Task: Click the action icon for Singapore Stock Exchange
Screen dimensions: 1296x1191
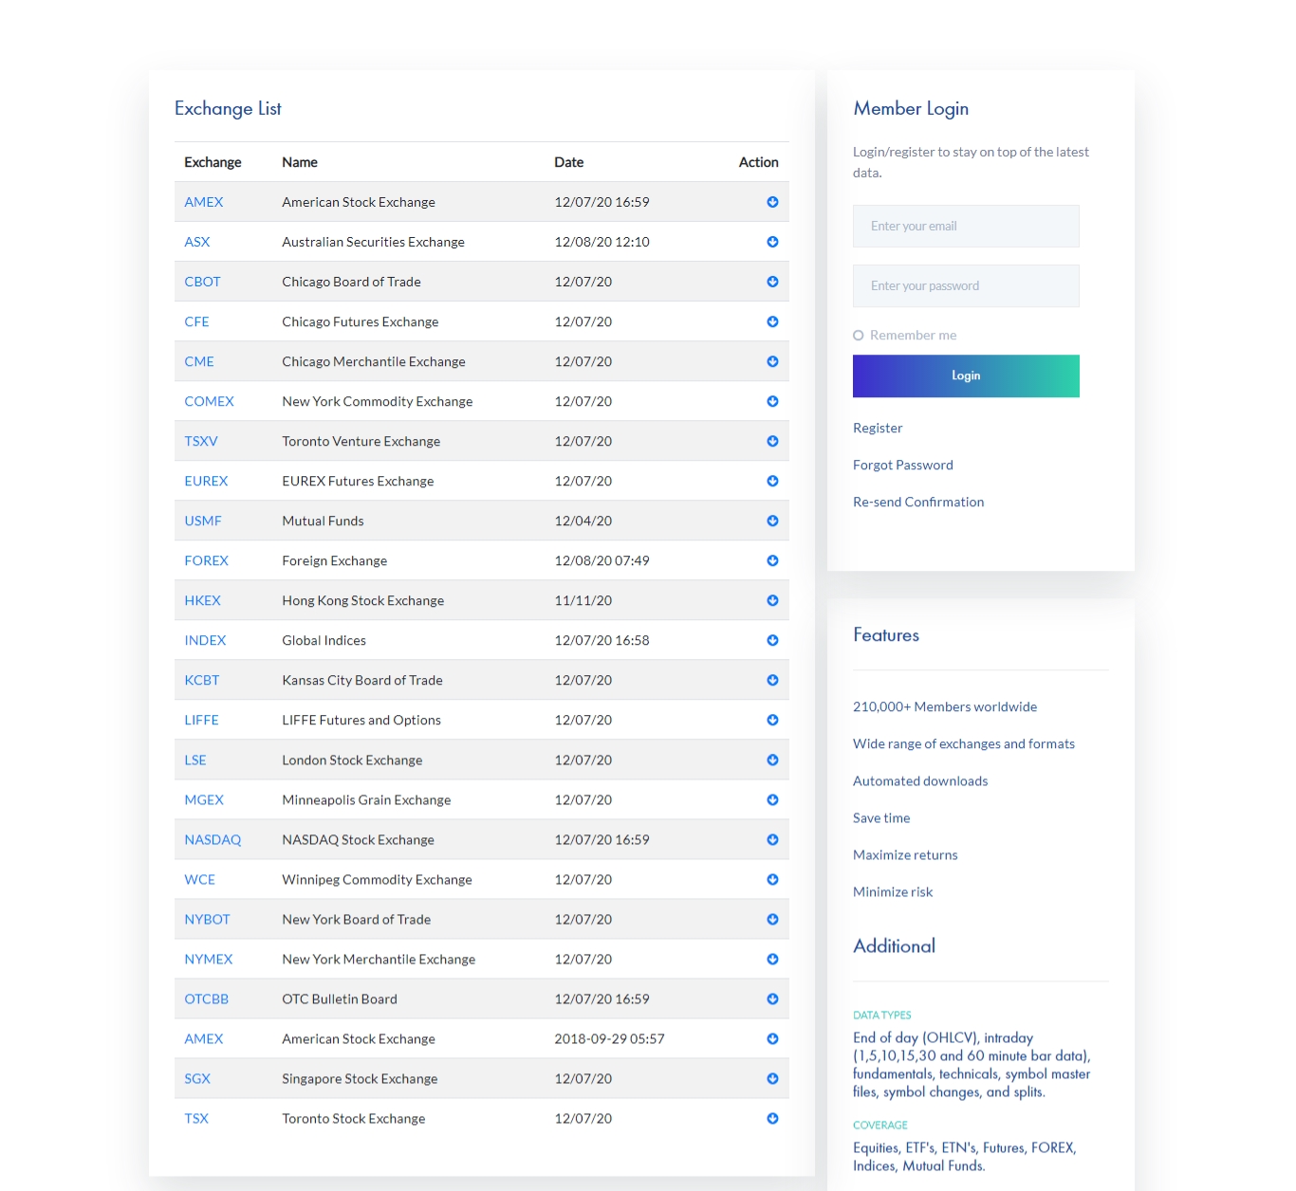Action: (x=772, y=1078)
